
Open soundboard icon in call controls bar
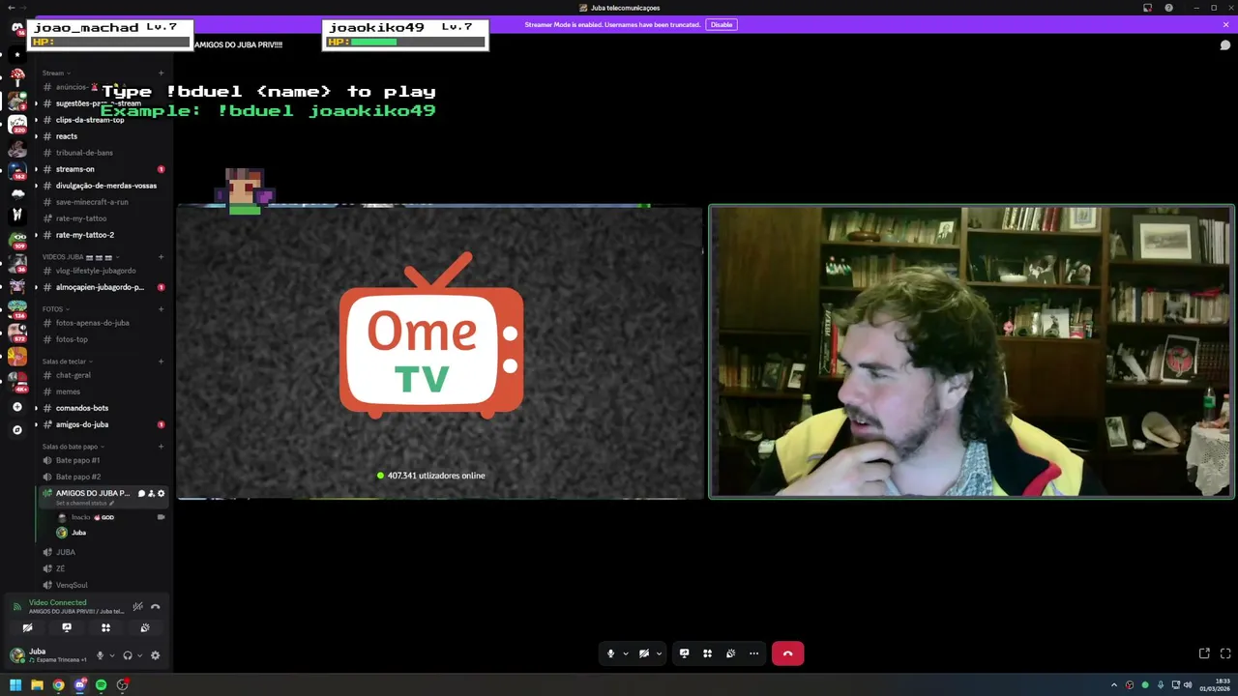(730, 653)
